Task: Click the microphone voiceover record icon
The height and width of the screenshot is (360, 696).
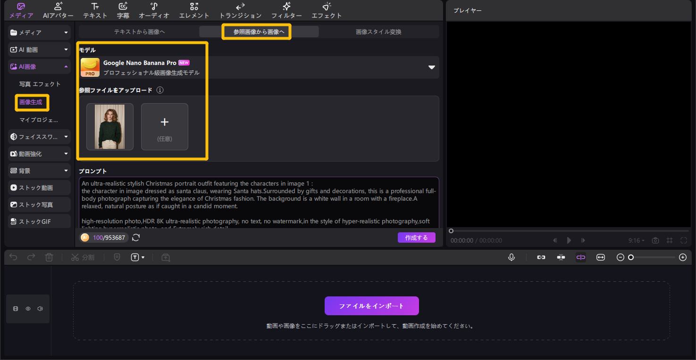Action: pyautogui.click(x=511, y=257)
